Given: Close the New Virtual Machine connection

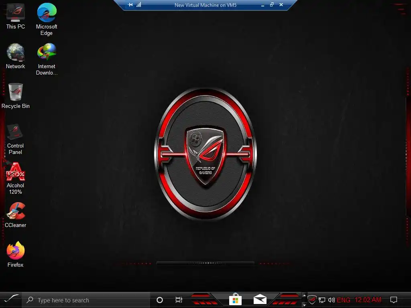Looking at the screenshot, I should click(x=281, y=5).
